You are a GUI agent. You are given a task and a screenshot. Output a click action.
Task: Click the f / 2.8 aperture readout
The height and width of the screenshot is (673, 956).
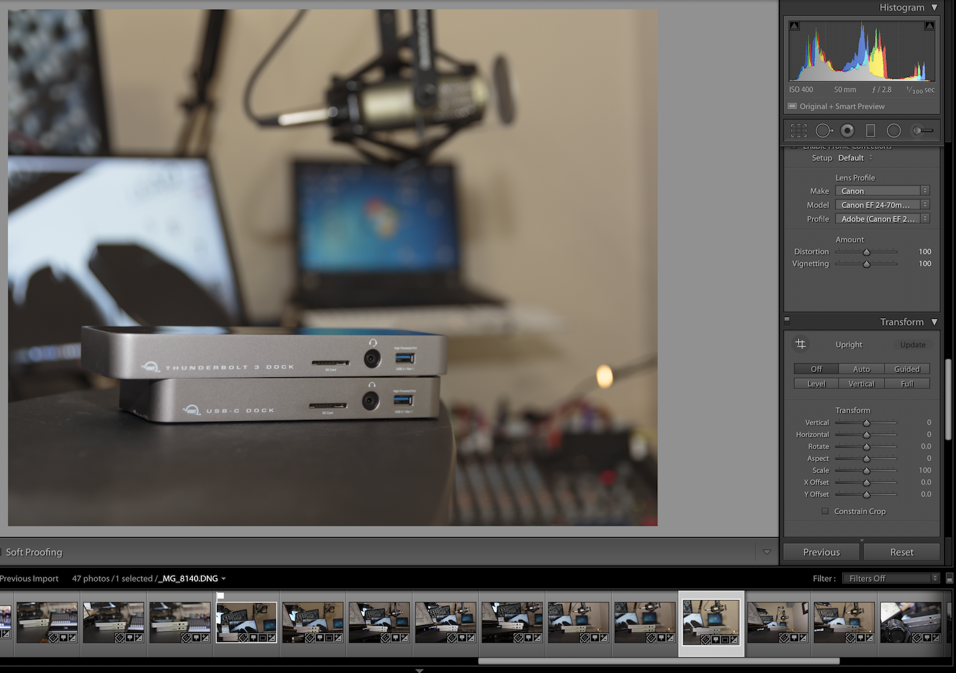pyautogui.click(x=882, y=90)
